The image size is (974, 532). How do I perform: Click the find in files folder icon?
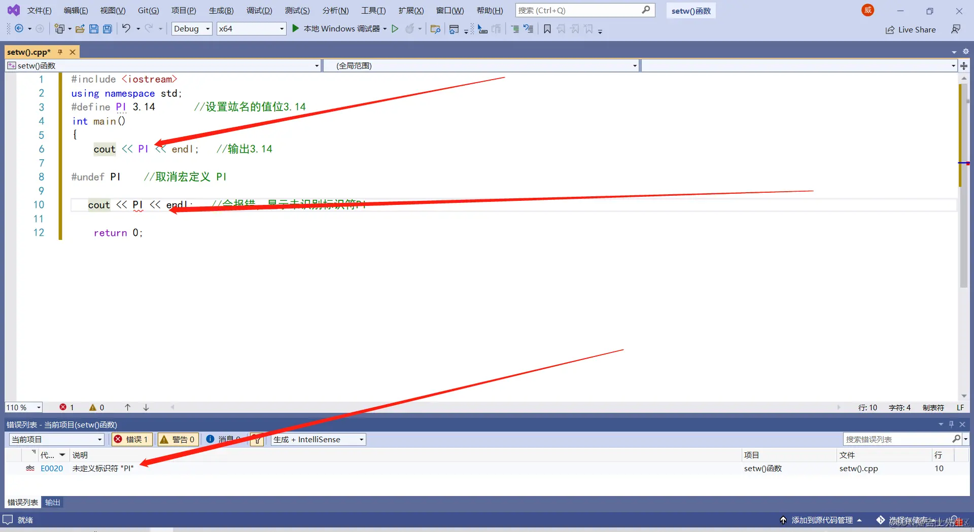coord(435,29)
